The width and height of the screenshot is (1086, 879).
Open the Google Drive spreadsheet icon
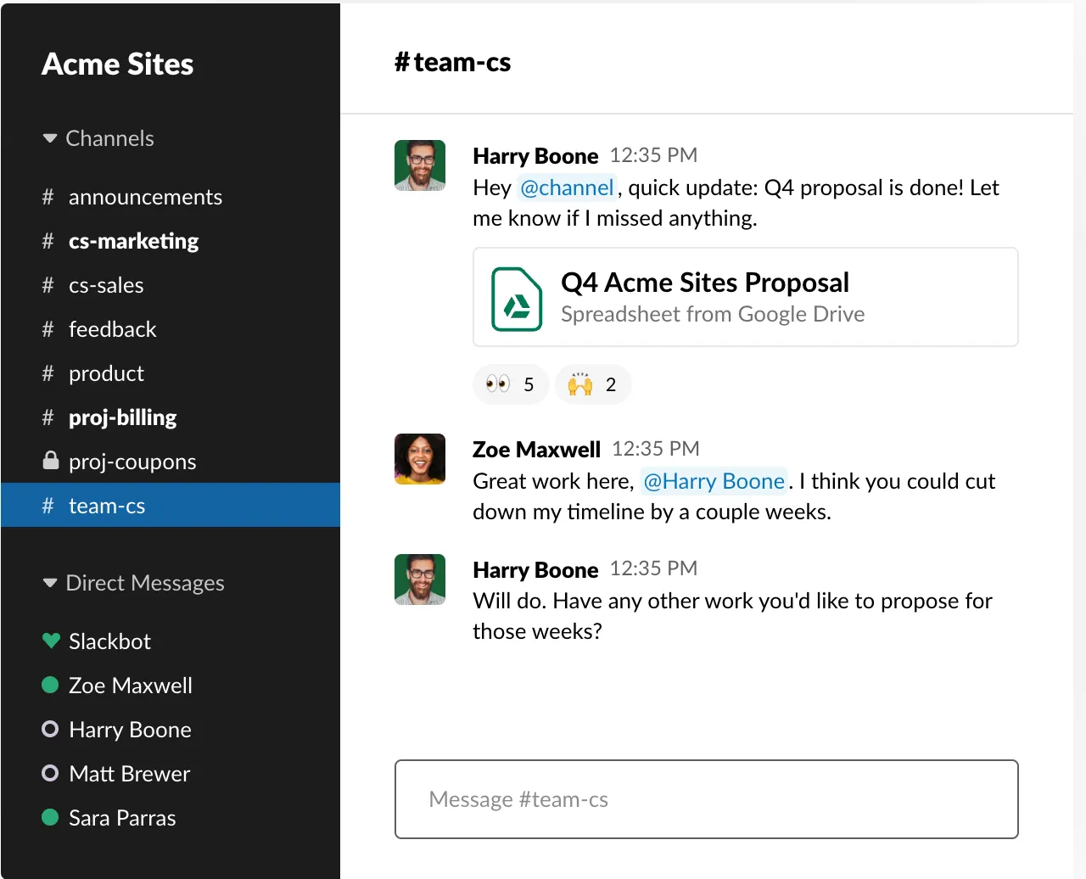[516, 299]
